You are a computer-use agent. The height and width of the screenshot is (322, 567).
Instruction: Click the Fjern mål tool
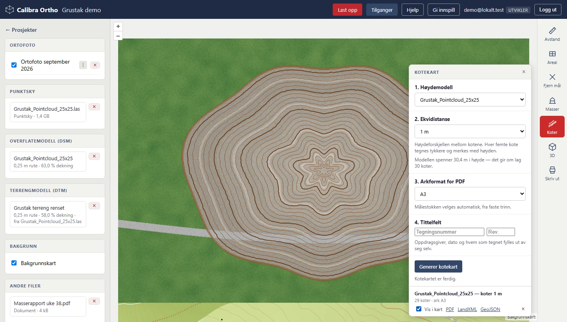coord(552,80)
